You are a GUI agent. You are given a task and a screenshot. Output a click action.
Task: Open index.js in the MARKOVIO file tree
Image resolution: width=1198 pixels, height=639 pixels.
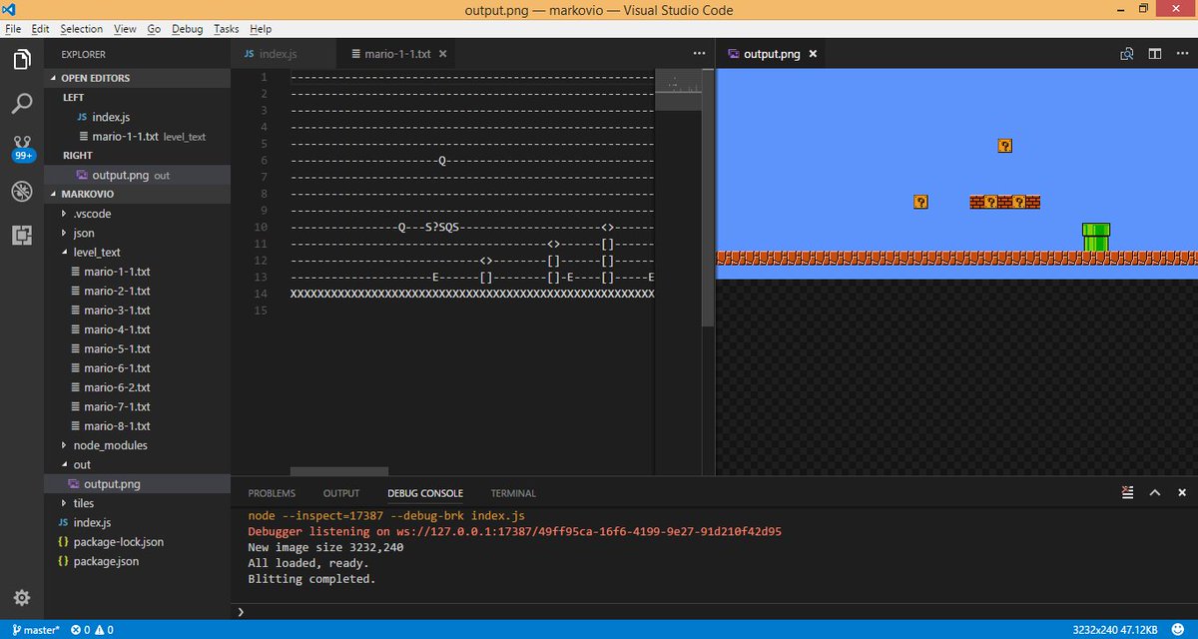[x=138, y=522]
